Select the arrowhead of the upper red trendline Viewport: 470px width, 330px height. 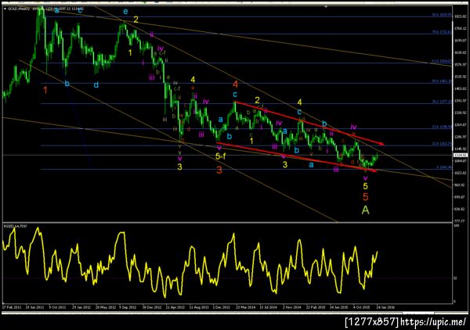381,144
